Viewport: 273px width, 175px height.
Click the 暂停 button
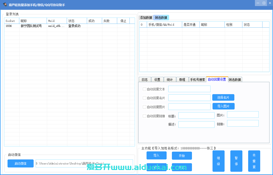236,161
